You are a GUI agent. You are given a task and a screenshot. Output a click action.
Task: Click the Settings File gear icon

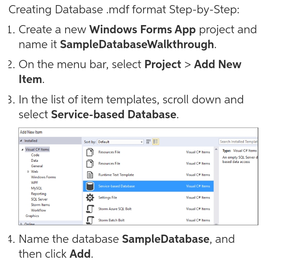click(90, 197)
